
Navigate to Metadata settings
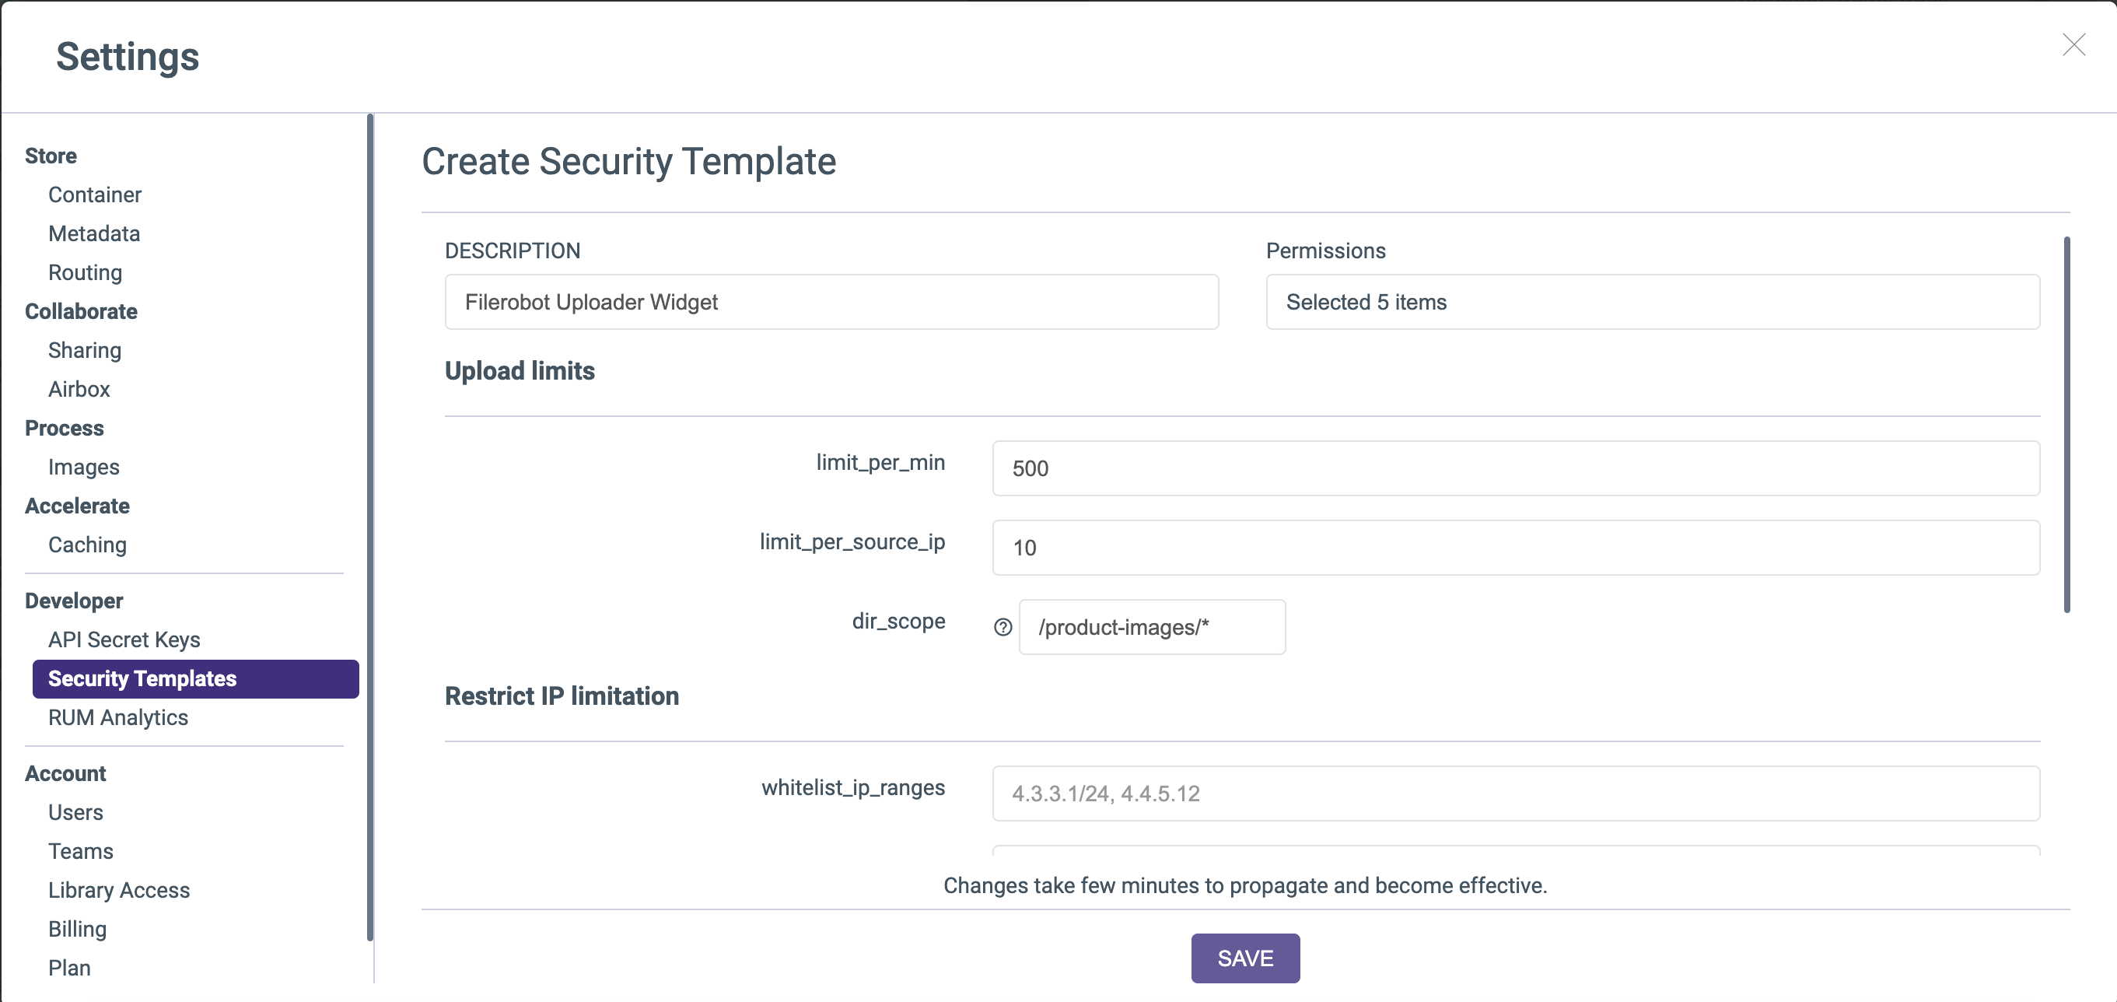coord(93,233)
